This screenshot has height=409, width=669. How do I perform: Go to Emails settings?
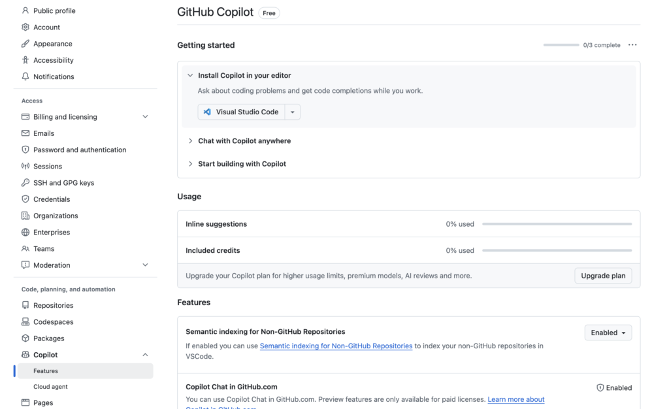click(x=44, y=133)
